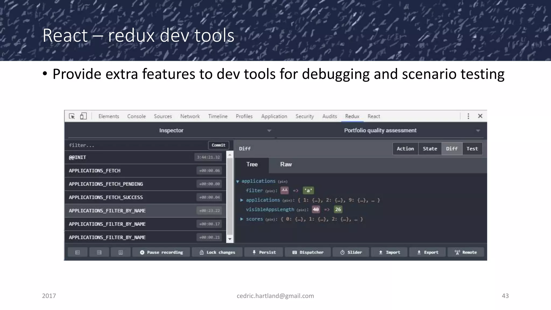The image size is (551, 310).
Task: Select APPLICATIONS_FILTER_BY_NAME action at +00:23.22
Action: pyautogui.click(x=145, y=210)
